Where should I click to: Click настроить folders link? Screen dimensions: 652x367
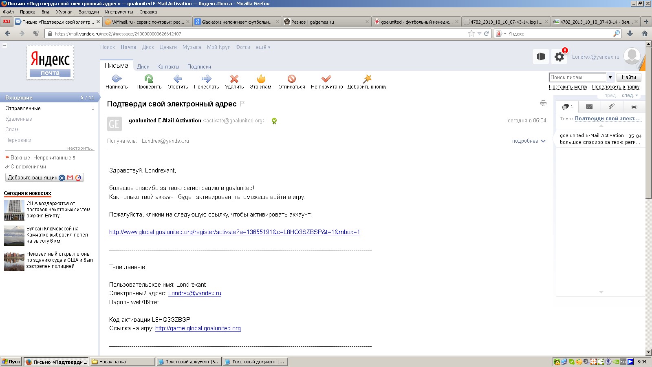81,148
